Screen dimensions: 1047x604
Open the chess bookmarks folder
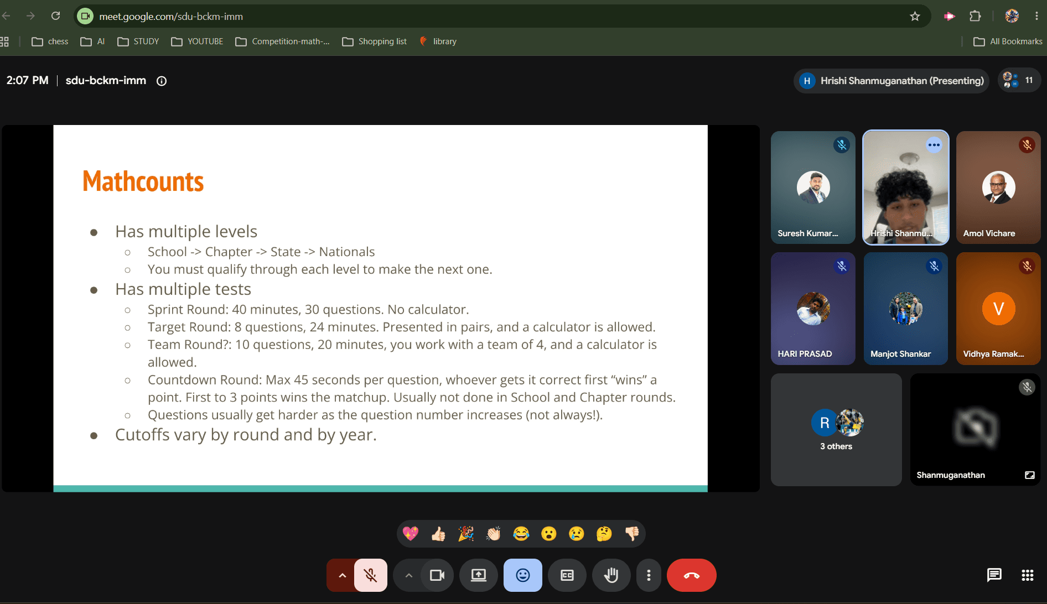(x=50, y=41)
